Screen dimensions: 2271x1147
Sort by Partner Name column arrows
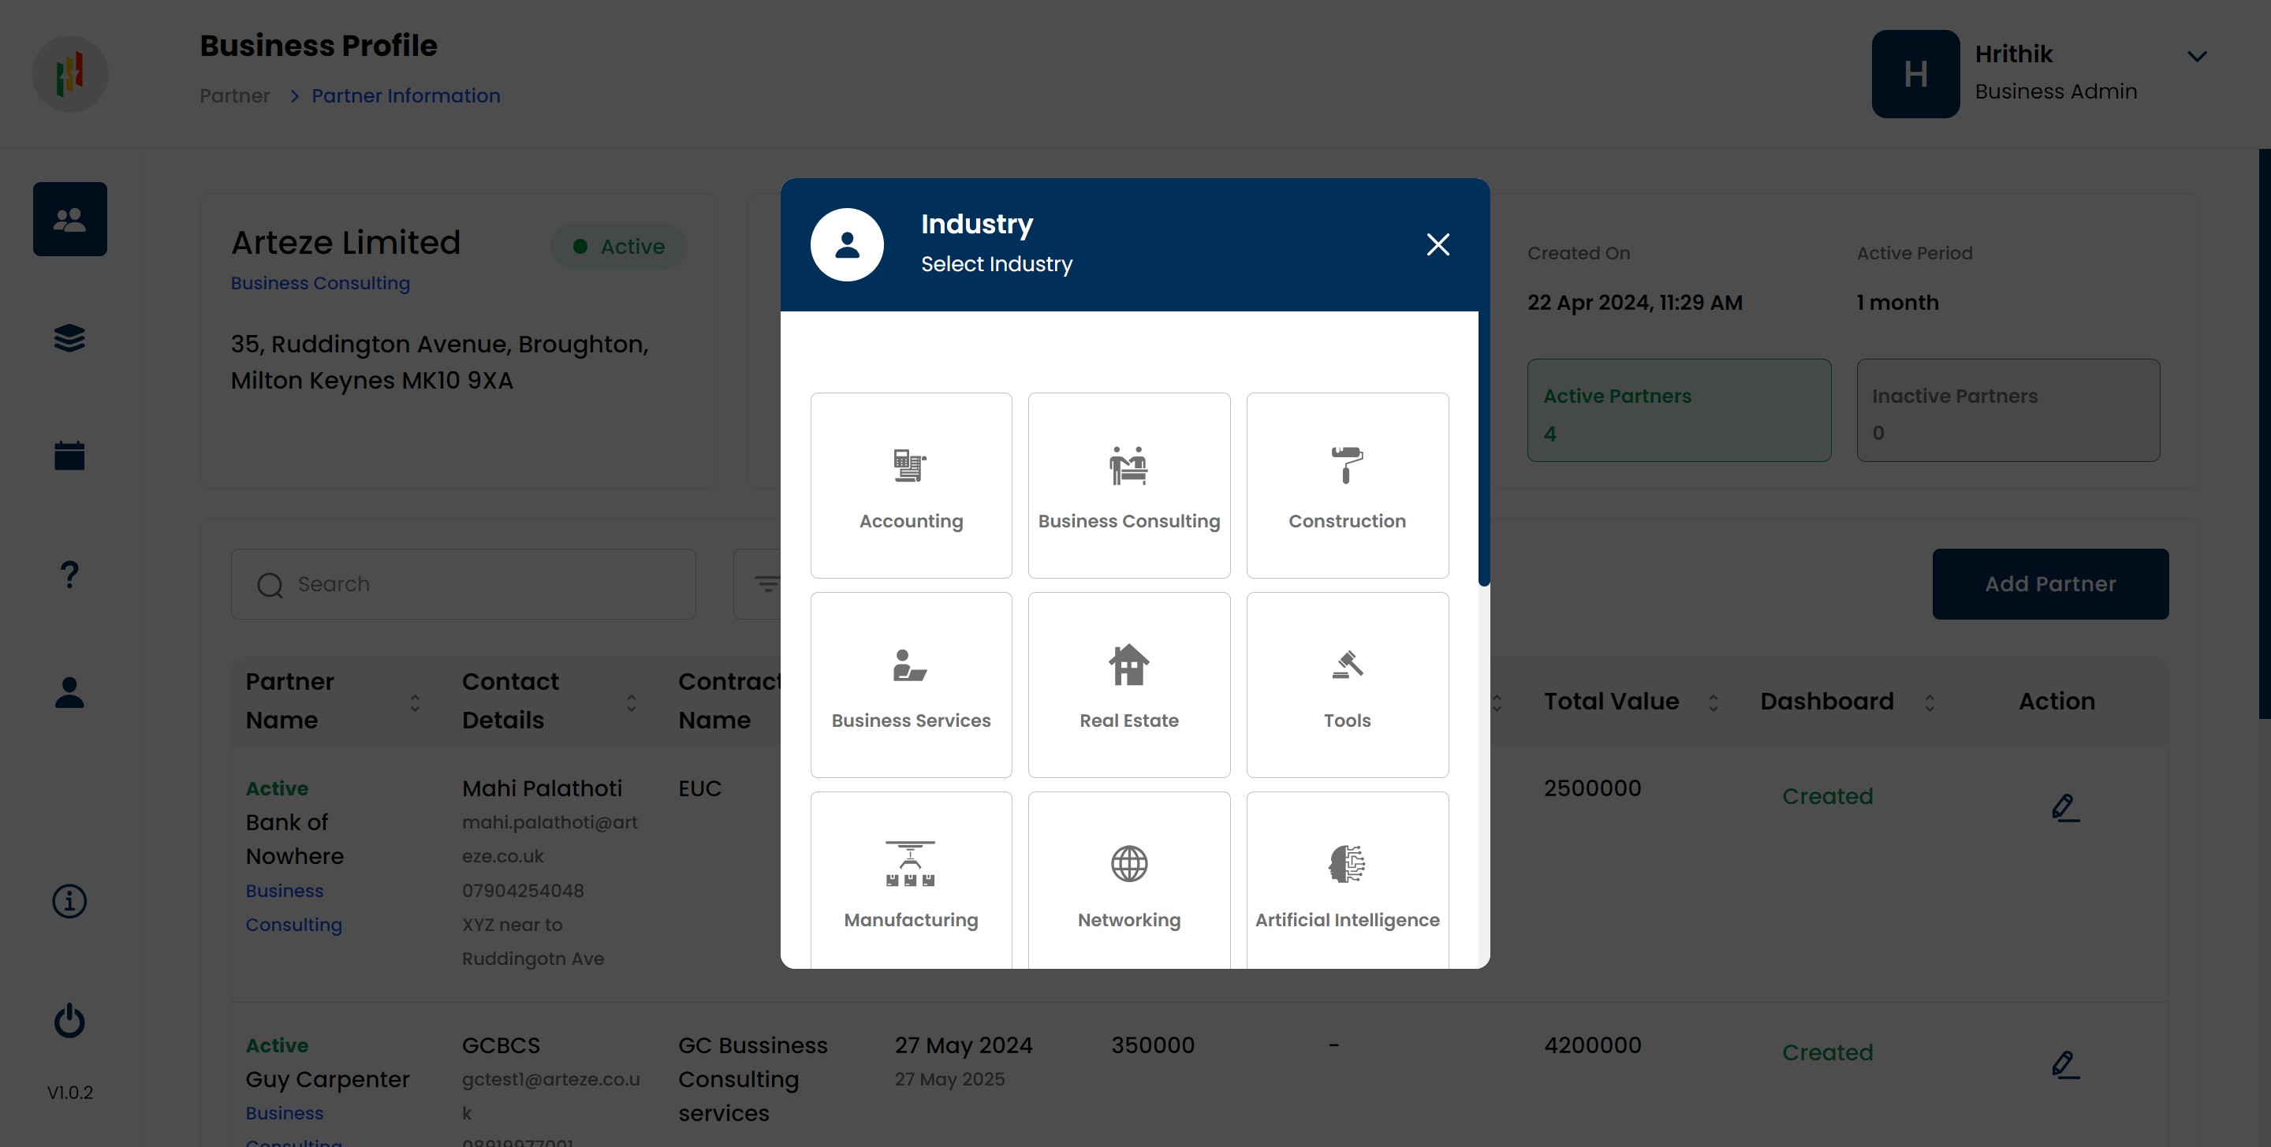(414, 702)
